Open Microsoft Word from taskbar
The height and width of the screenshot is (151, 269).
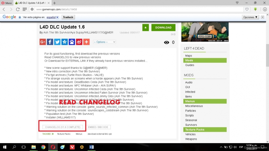(x=91, y=147)
